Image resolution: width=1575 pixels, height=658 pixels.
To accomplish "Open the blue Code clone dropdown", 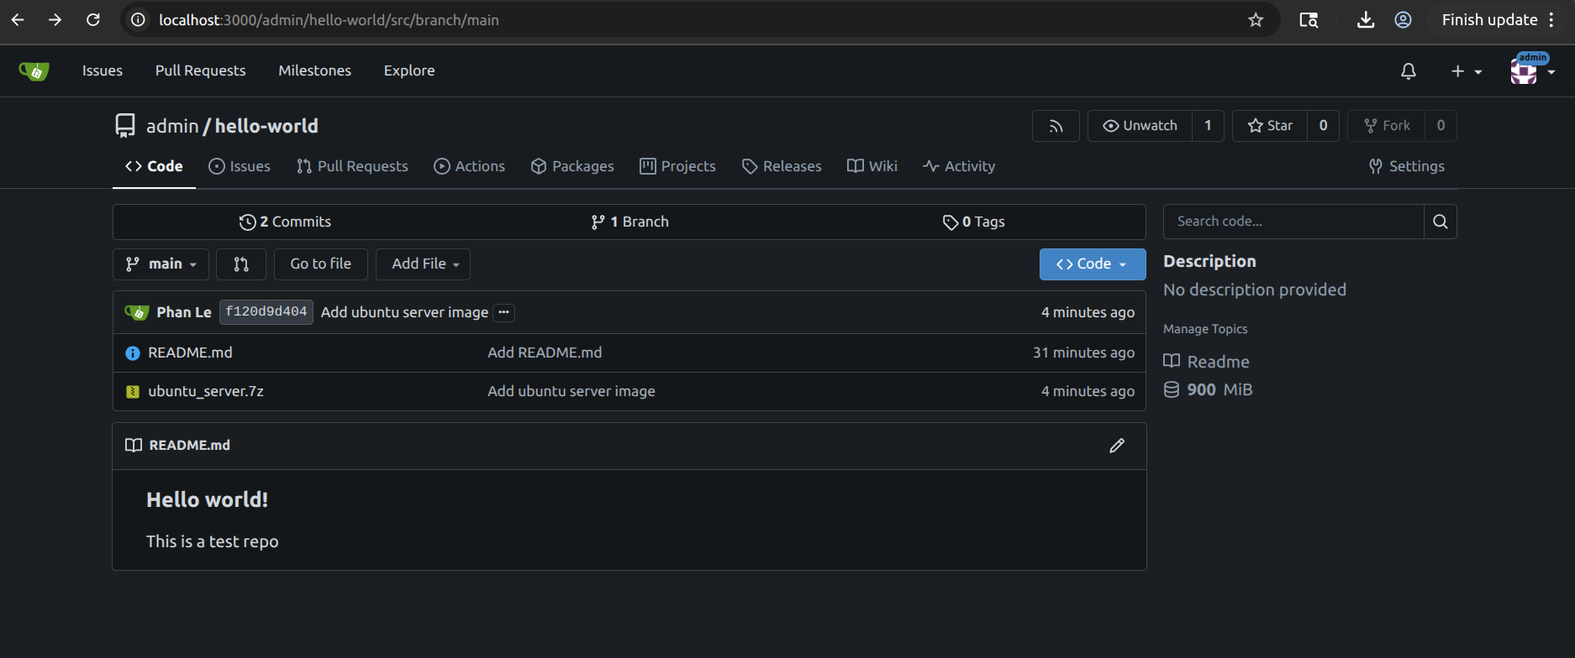I will [x=1092, y=264].
